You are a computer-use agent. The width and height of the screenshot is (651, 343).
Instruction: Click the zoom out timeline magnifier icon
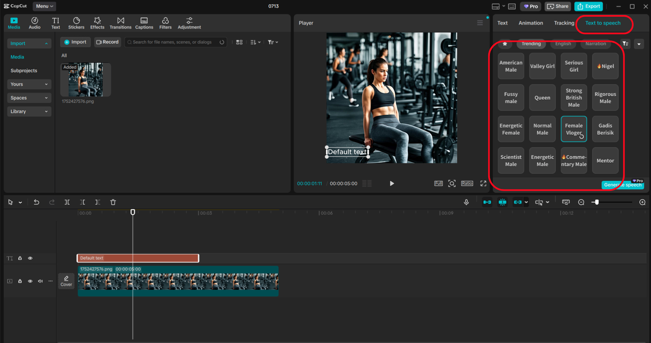tap(581, 202)
